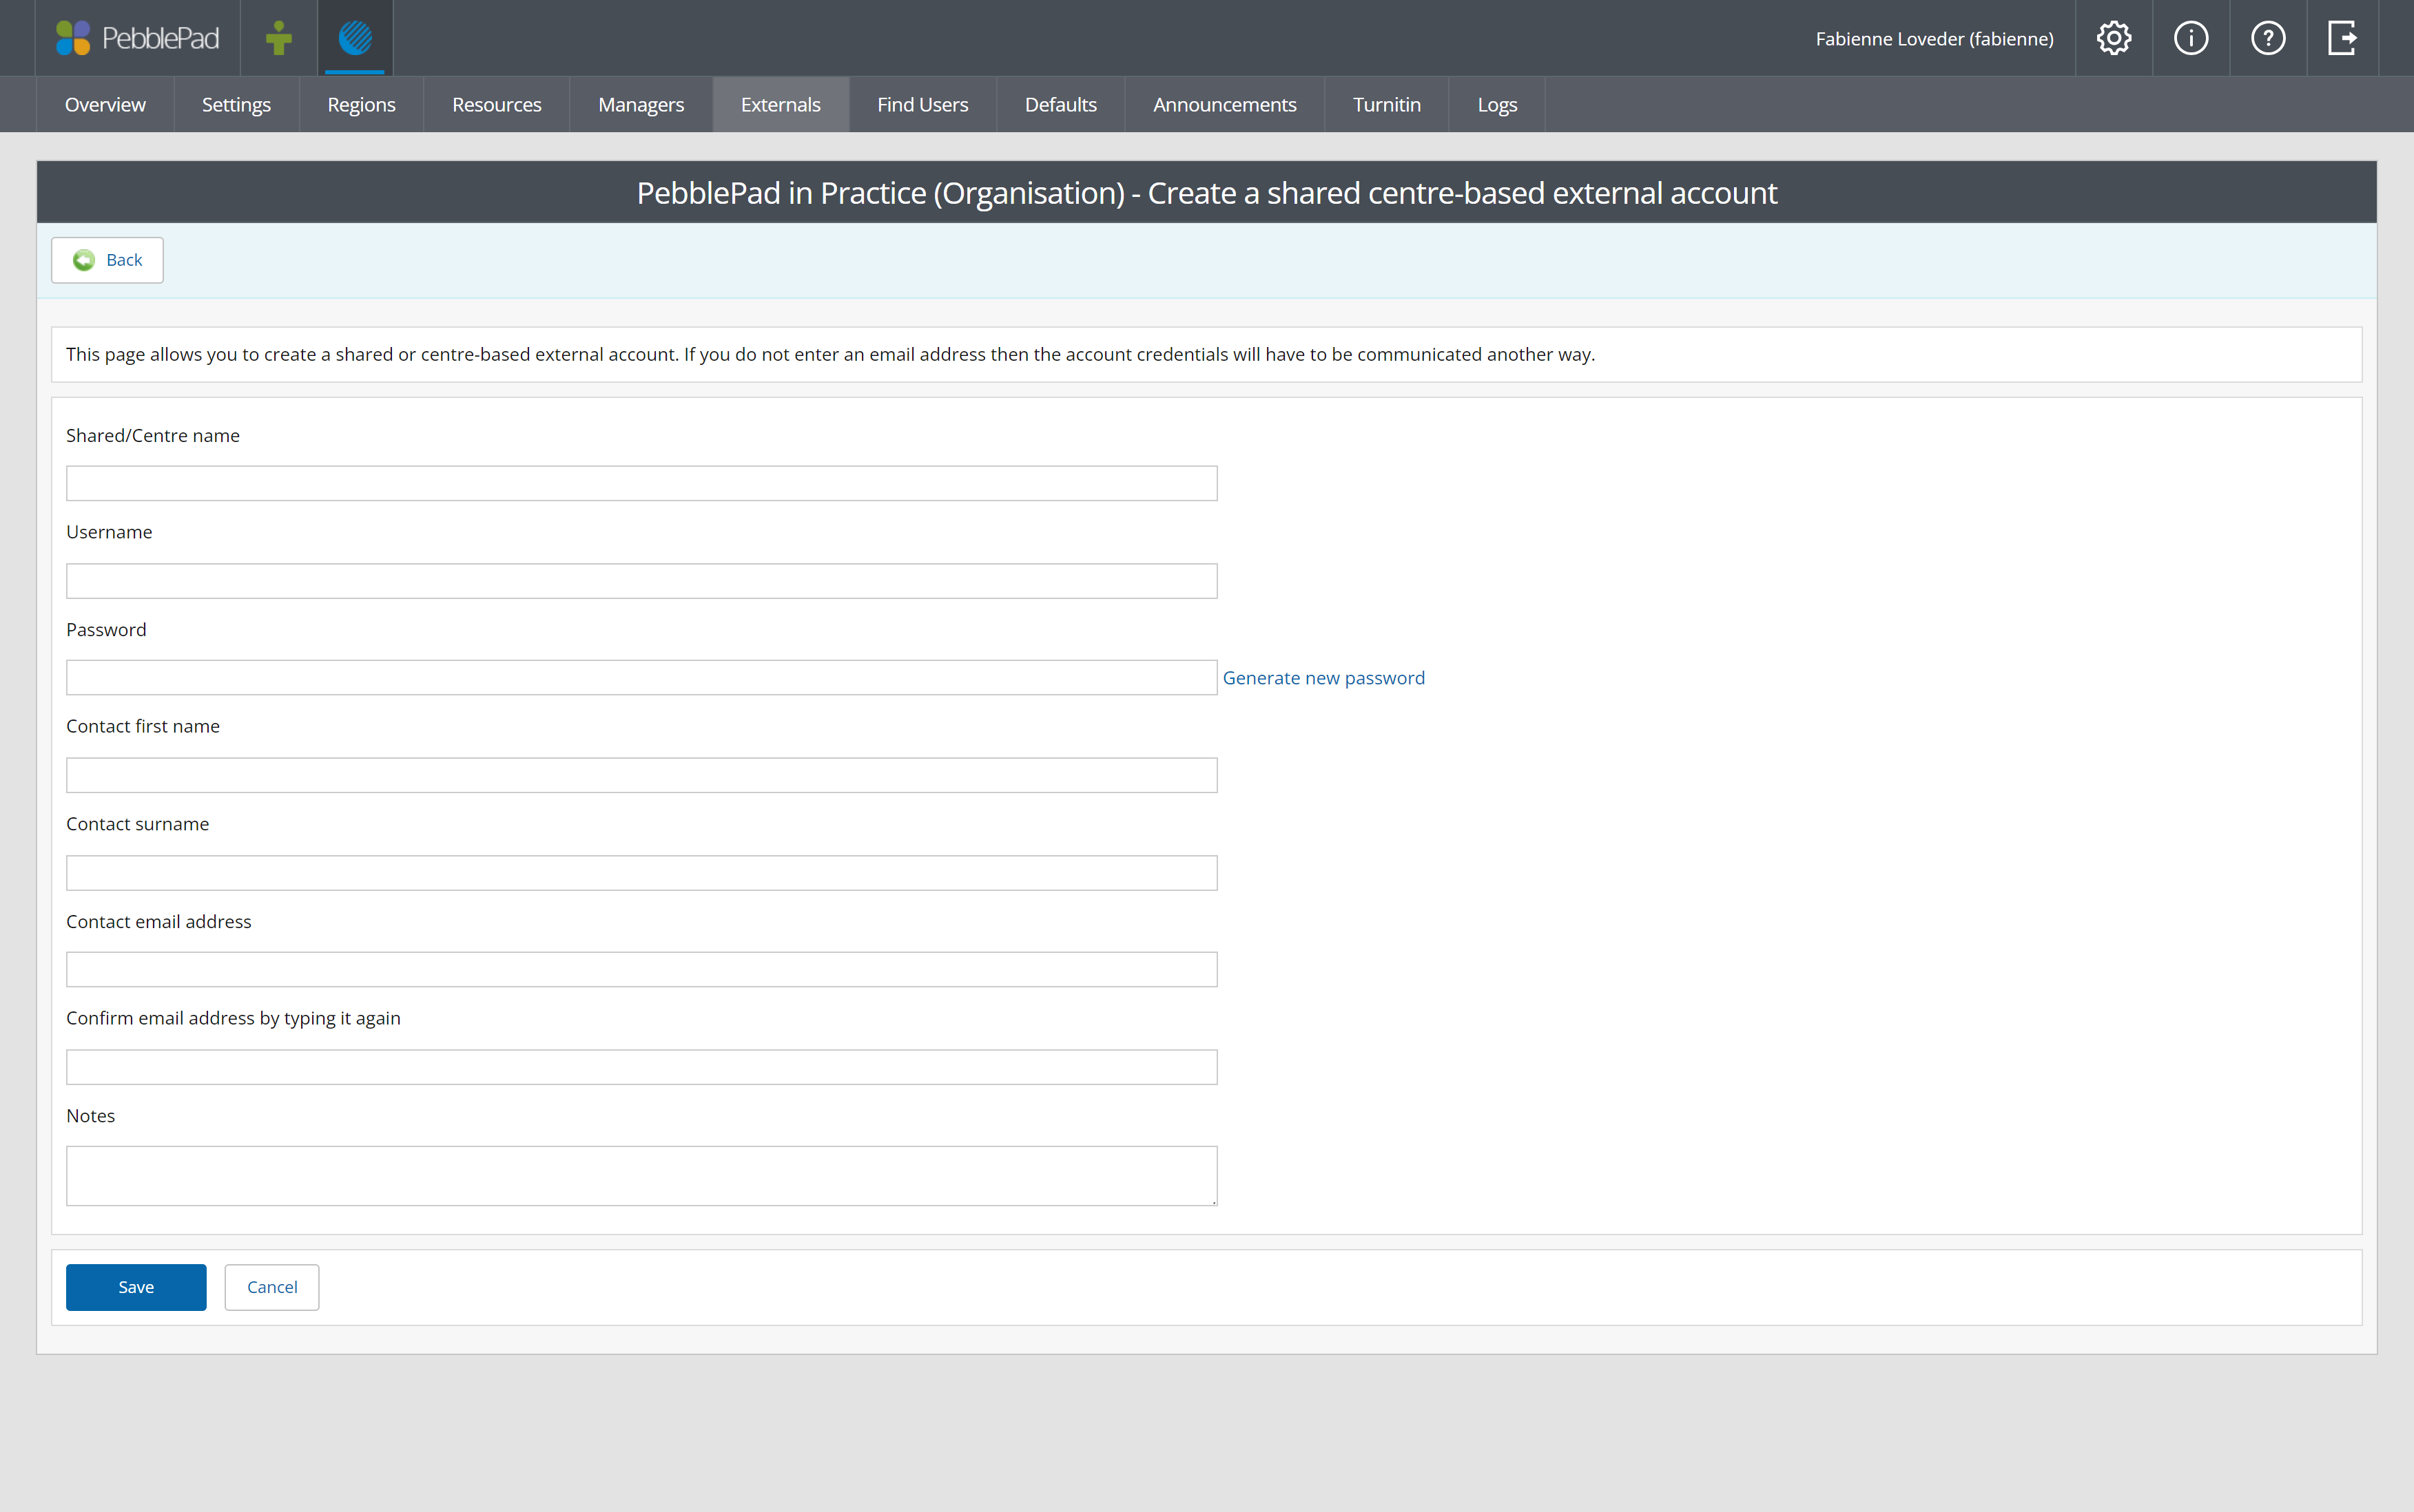
Task: Click the Cancel button
Action: coord(272,1287)
